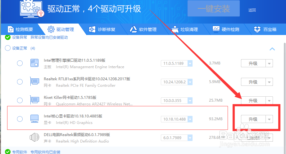Select the Intel管理引擎接口驱动 row checkbox
Image resolution: width=286 pixels, height=154 pixels.
tap(20, 63)
